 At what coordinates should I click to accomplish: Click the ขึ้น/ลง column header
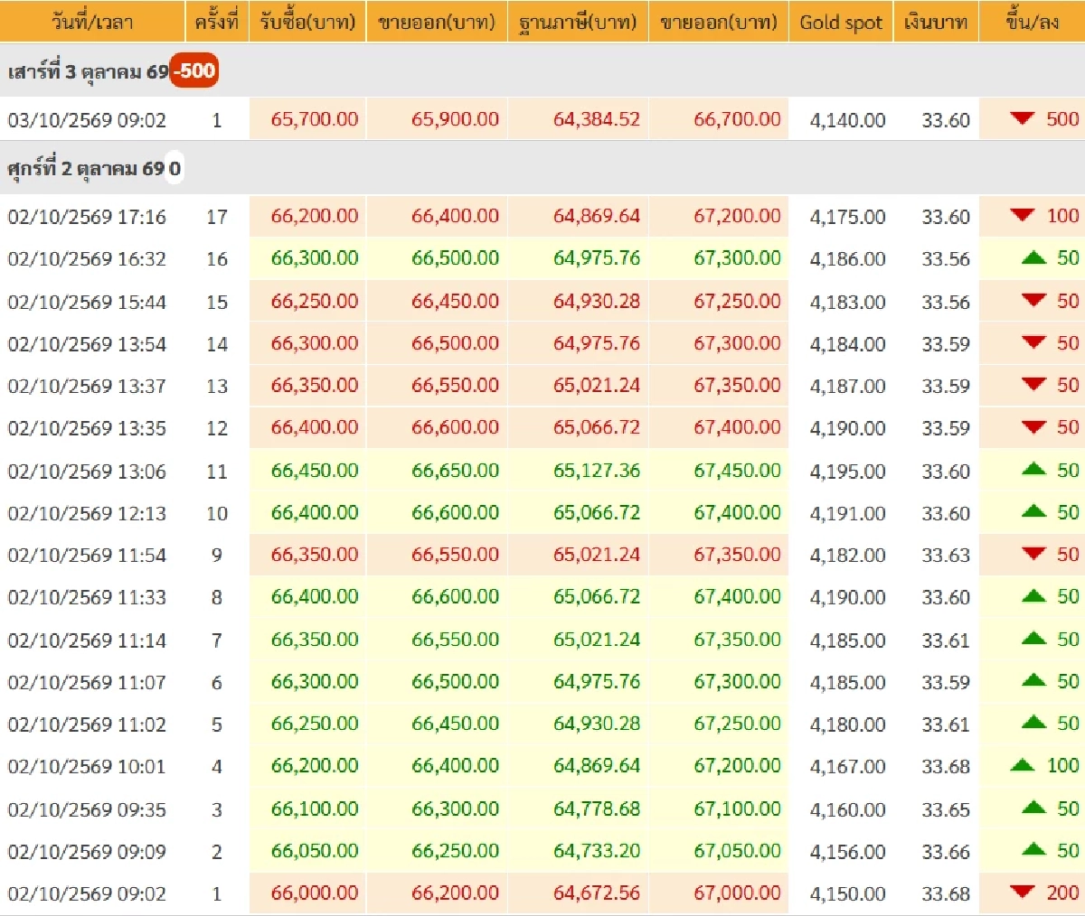tap(1033, 21)
